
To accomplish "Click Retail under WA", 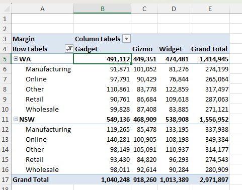I will 35,99.
